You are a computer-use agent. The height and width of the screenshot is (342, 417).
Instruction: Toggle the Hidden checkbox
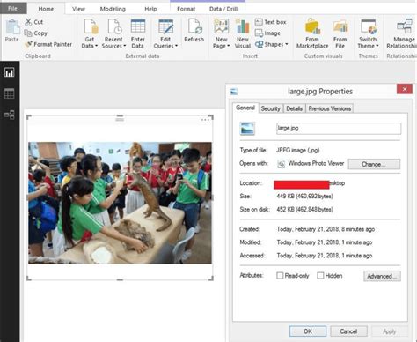point(320,276)
